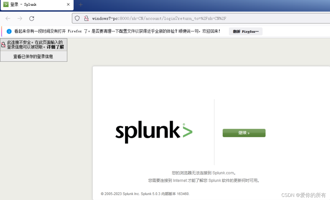Click the blue info icon in the notification bar

tap(9, 31)
